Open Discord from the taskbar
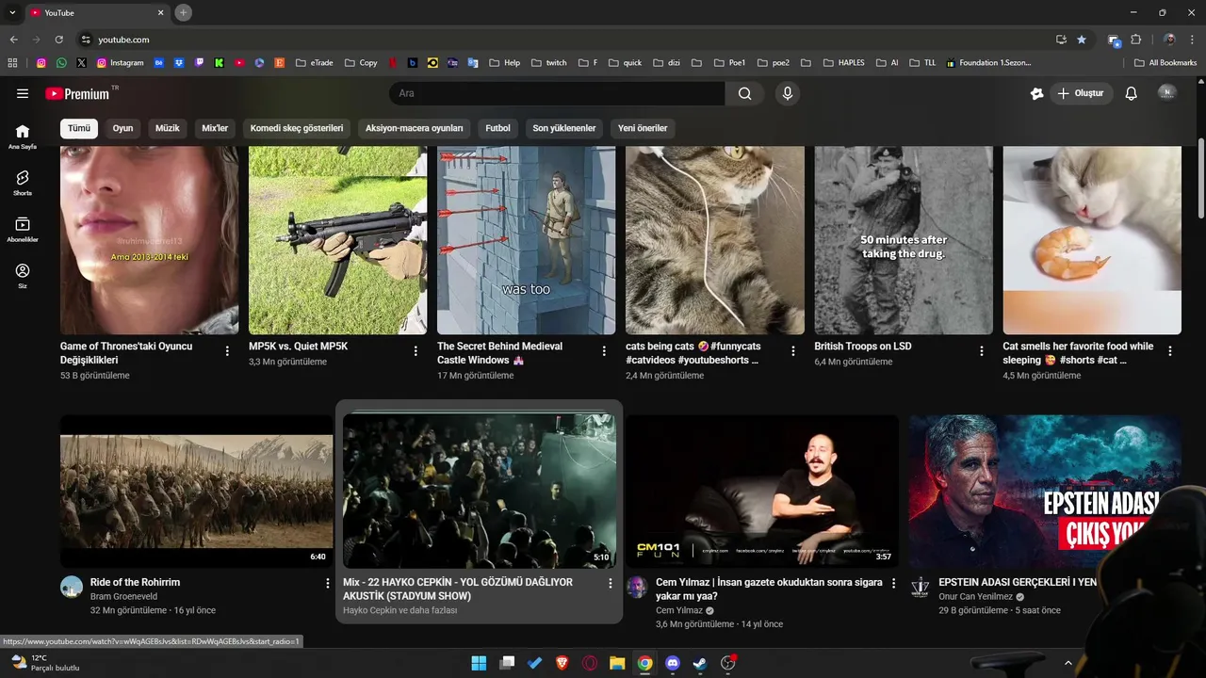The height and width of the screenshot is (678, 1206). (x=673, y=663)
